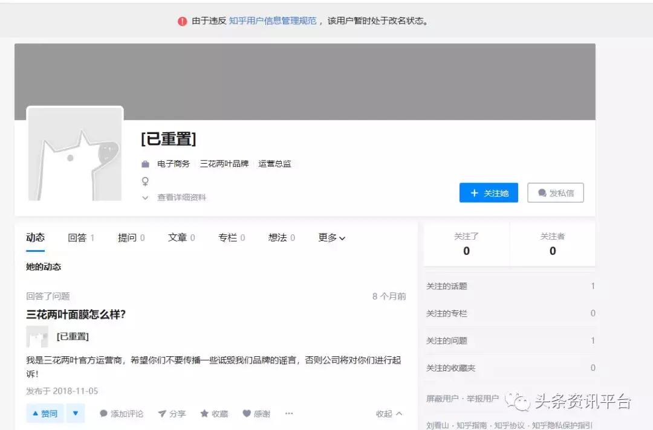The image size is (653, 430).
Task: Toggle follow with the 关注她 button
Action: 489,193
